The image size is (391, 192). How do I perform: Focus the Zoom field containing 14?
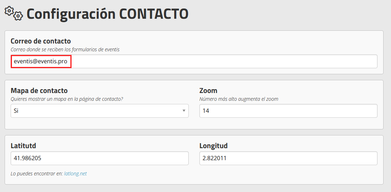coord(288,111)
